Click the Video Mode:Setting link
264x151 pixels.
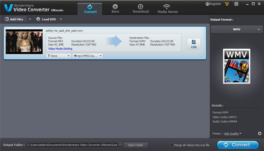tap(60, 49)
